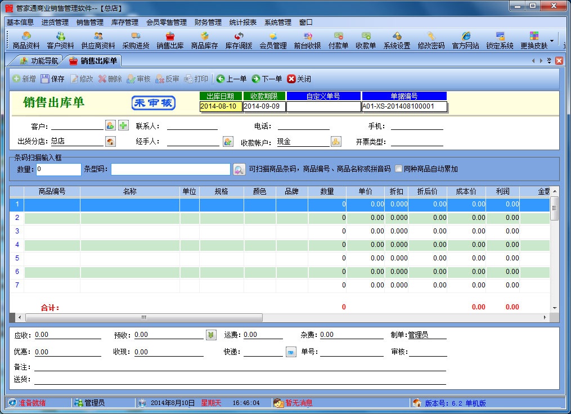The image size is (571, 414).
Task: Click the handler lookup icon beside 经手人
Action: tap(228, 141)
